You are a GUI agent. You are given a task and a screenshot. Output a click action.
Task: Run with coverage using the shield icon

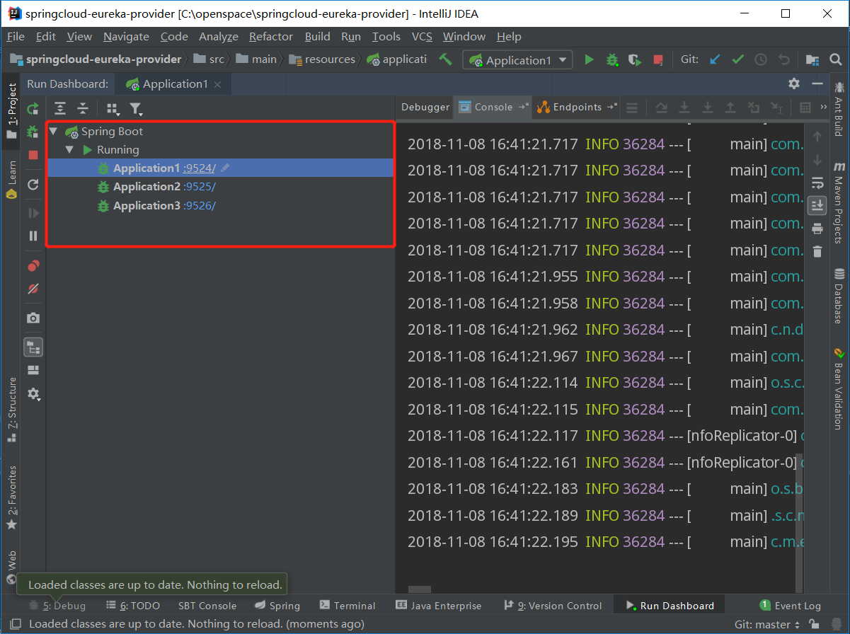click(635, 59)
